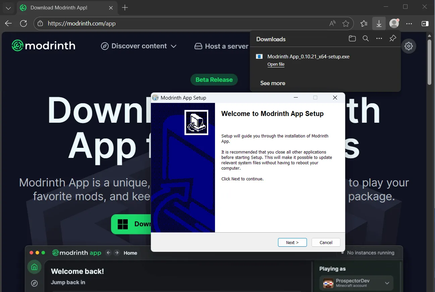Open the tab list chevron in the browser

pyautogui.click(x=8, y=8)
